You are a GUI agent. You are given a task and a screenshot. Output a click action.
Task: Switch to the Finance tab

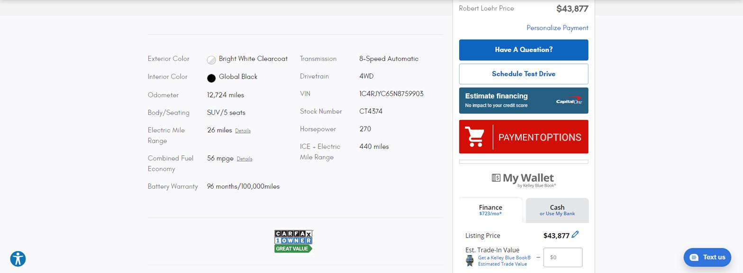click(x=490, y=210)
